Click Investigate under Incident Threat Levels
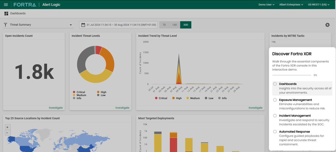This screenshot has height=152, width=336. 122,108
